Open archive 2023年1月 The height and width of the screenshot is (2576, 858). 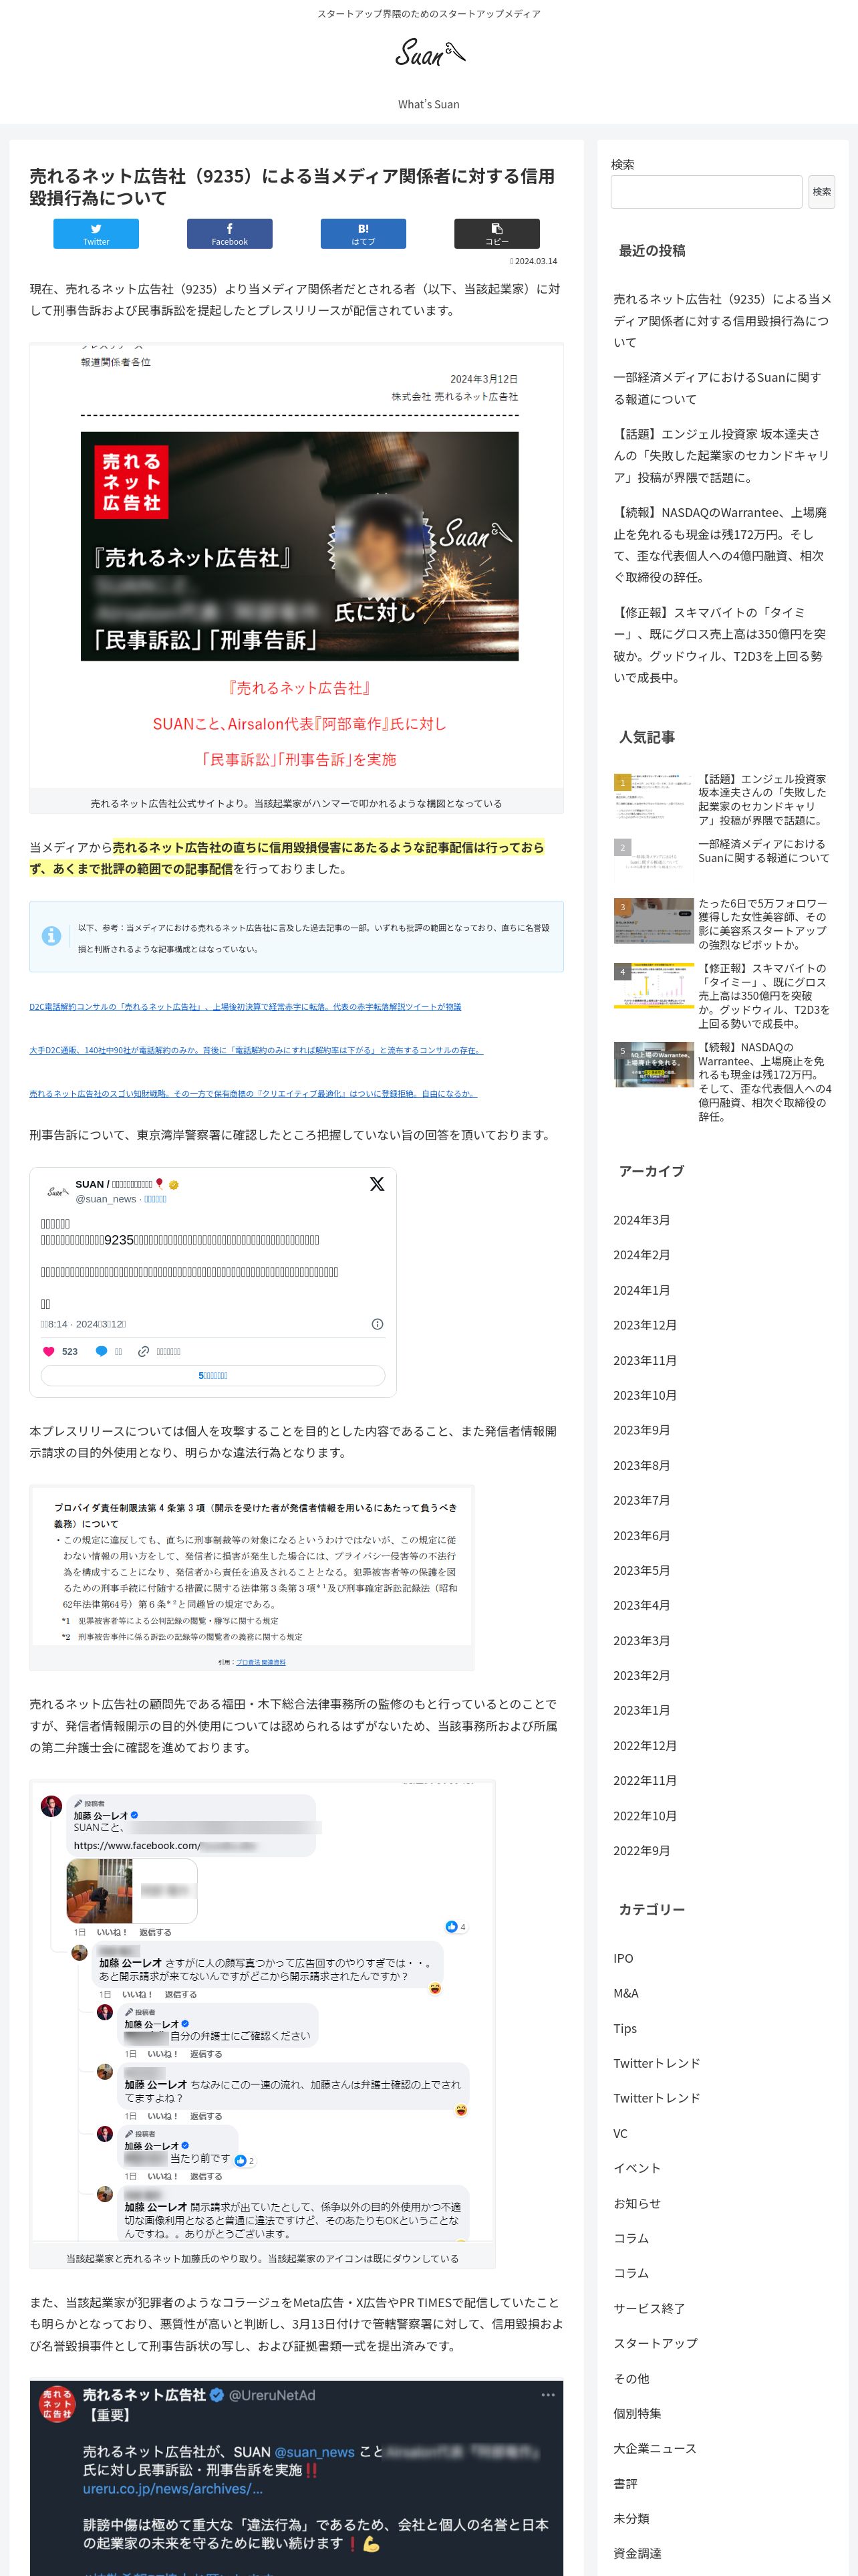641,1710
